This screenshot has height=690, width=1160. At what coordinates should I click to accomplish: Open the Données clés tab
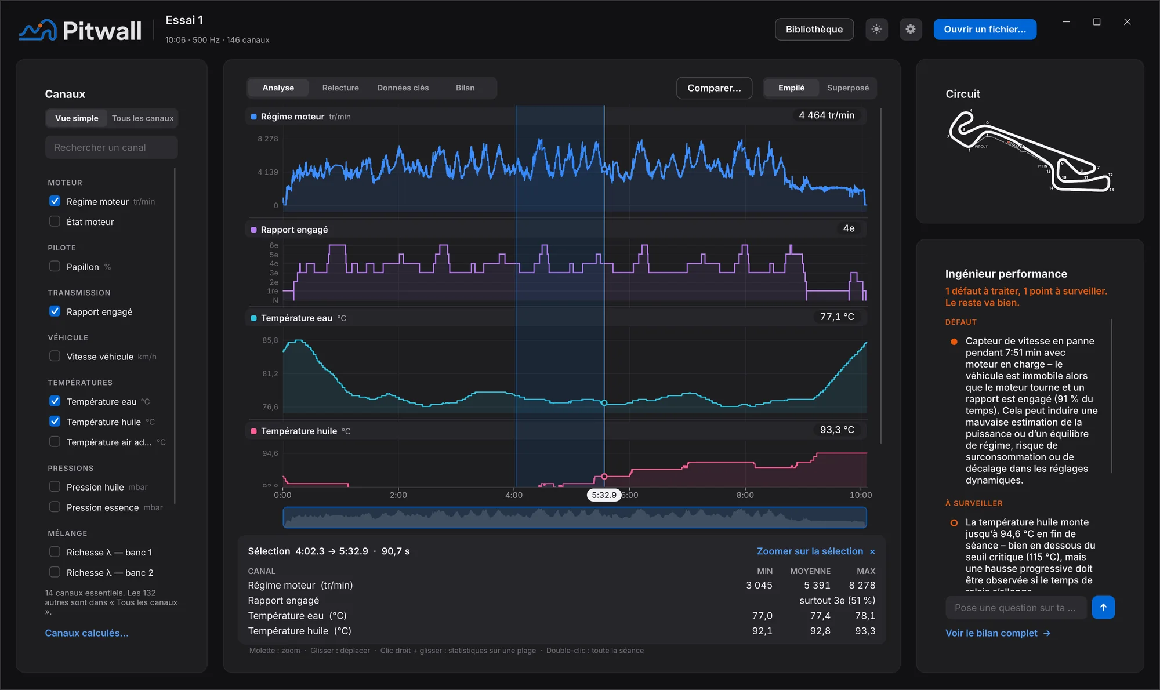(x=403, y=88)
